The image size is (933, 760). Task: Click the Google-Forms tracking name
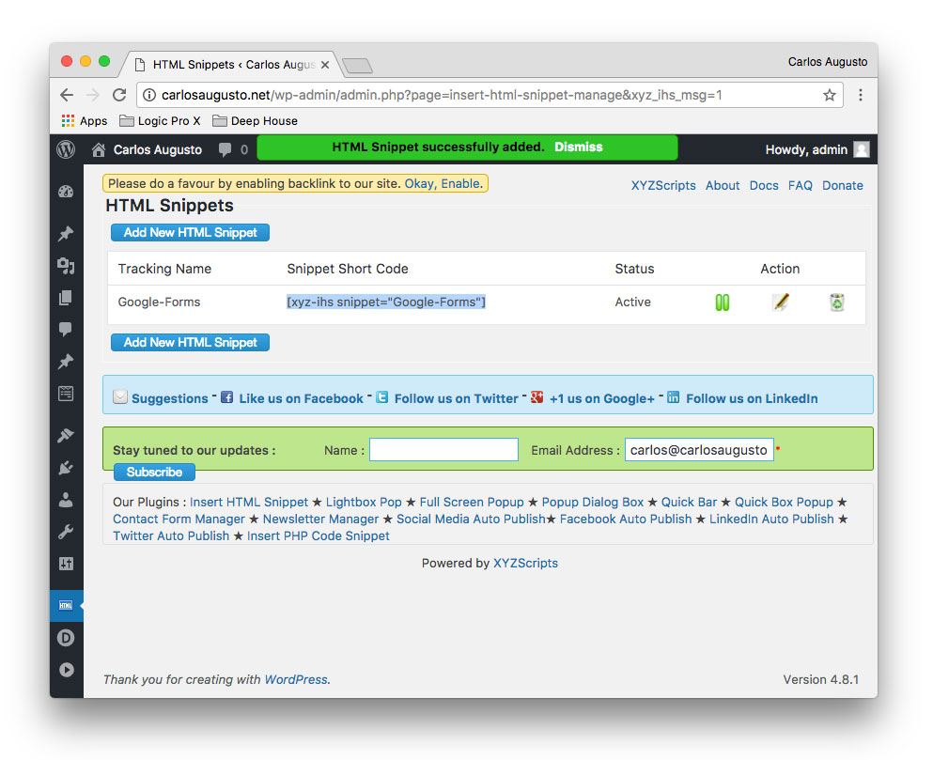coord(159,302)
